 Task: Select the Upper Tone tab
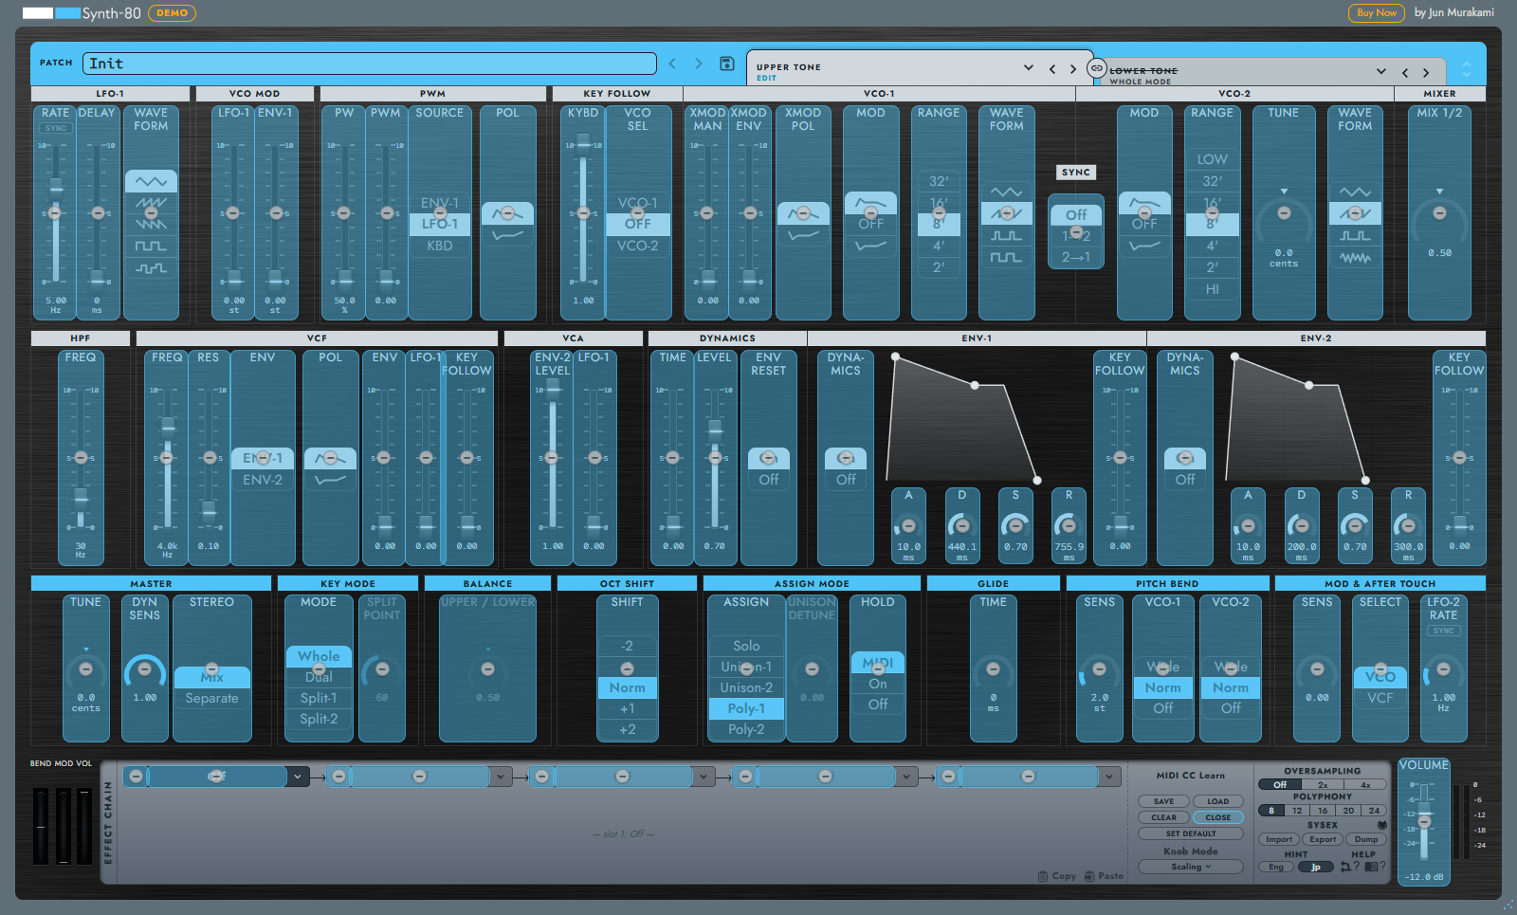[x=789, y=67]
